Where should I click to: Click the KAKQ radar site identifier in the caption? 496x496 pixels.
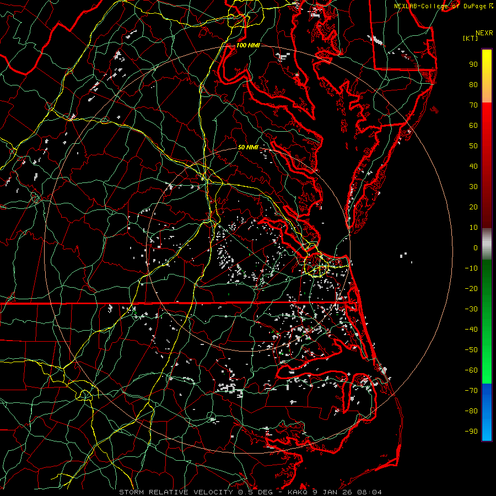(298, 492)
